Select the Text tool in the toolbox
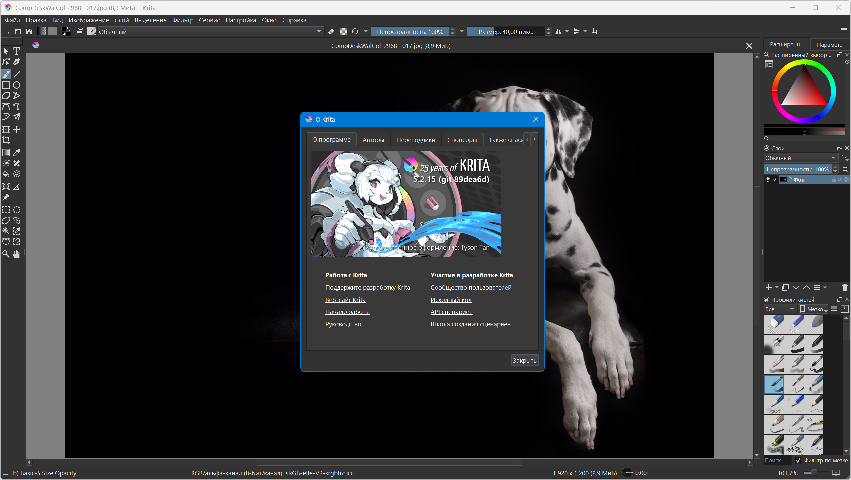This screenshot has height=480, width=851. [17, 51]
